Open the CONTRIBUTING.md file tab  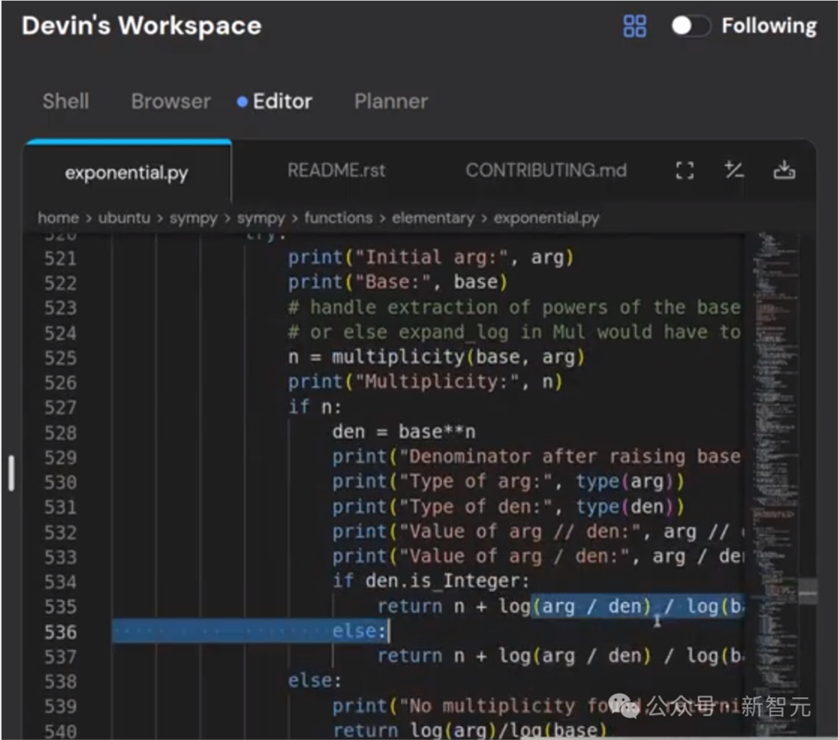click(546, 170)
